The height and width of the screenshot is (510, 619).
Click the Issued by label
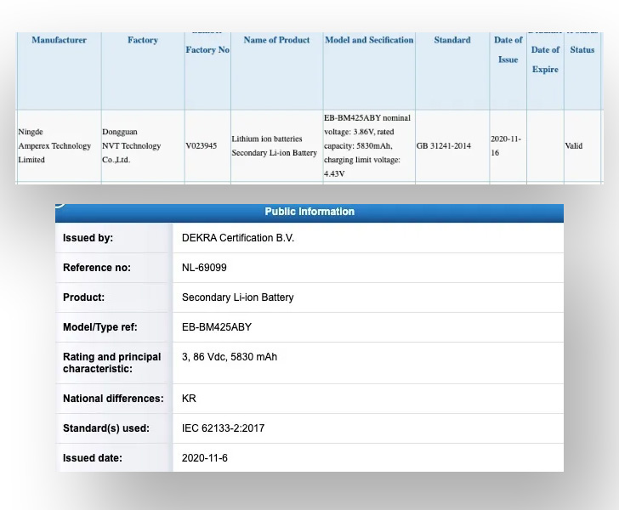pyautogui.click(x=88, y=238)
